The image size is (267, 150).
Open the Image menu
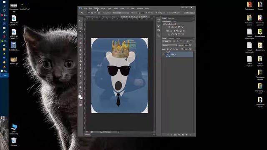[96, 8]
